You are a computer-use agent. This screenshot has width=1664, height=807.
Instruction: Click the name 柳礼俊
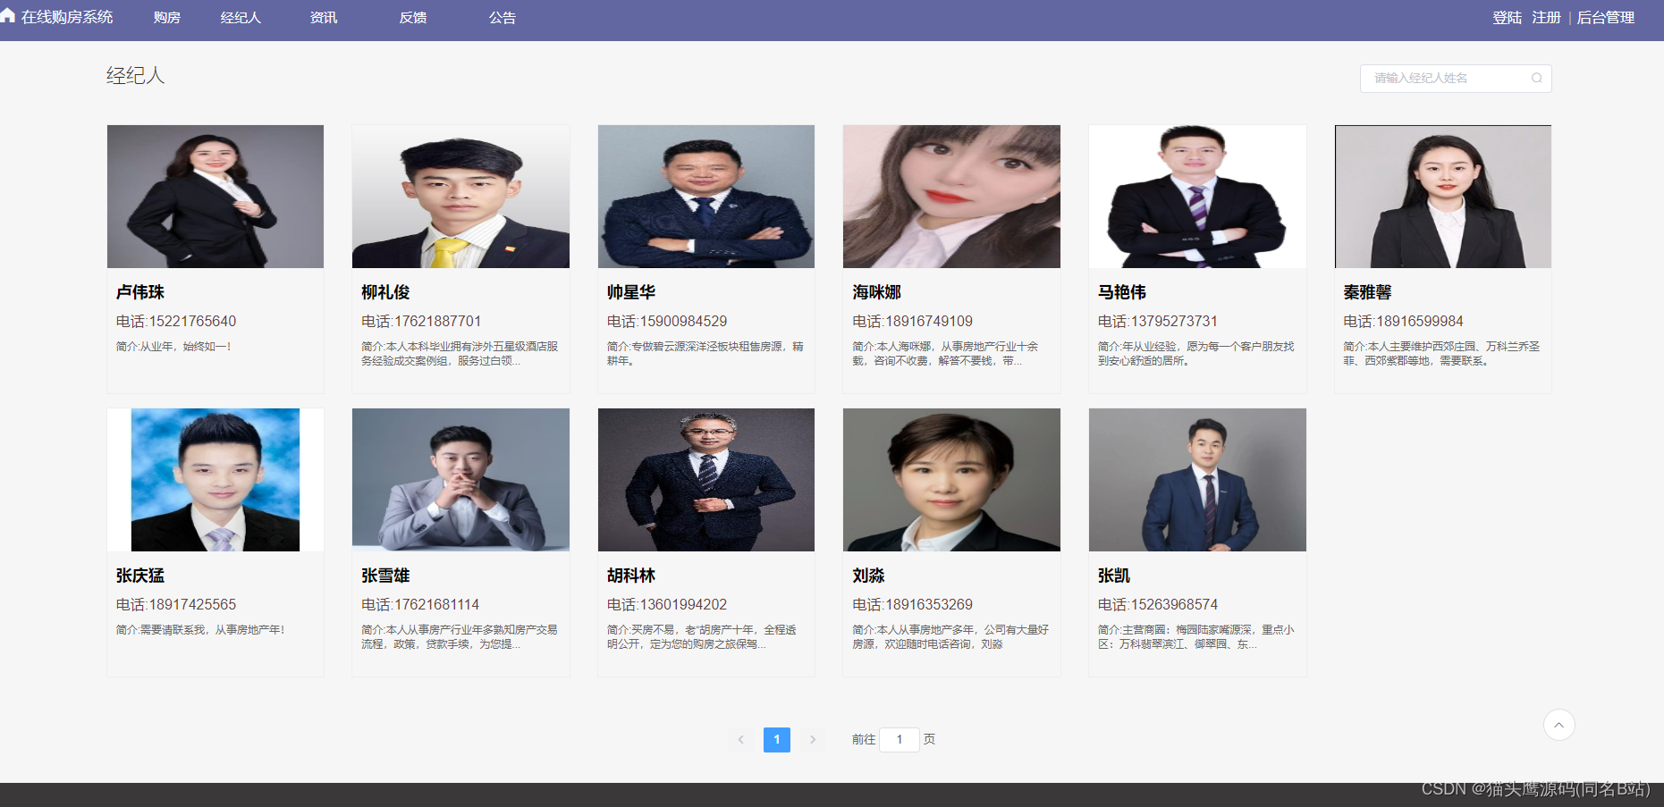click(385, 292)
